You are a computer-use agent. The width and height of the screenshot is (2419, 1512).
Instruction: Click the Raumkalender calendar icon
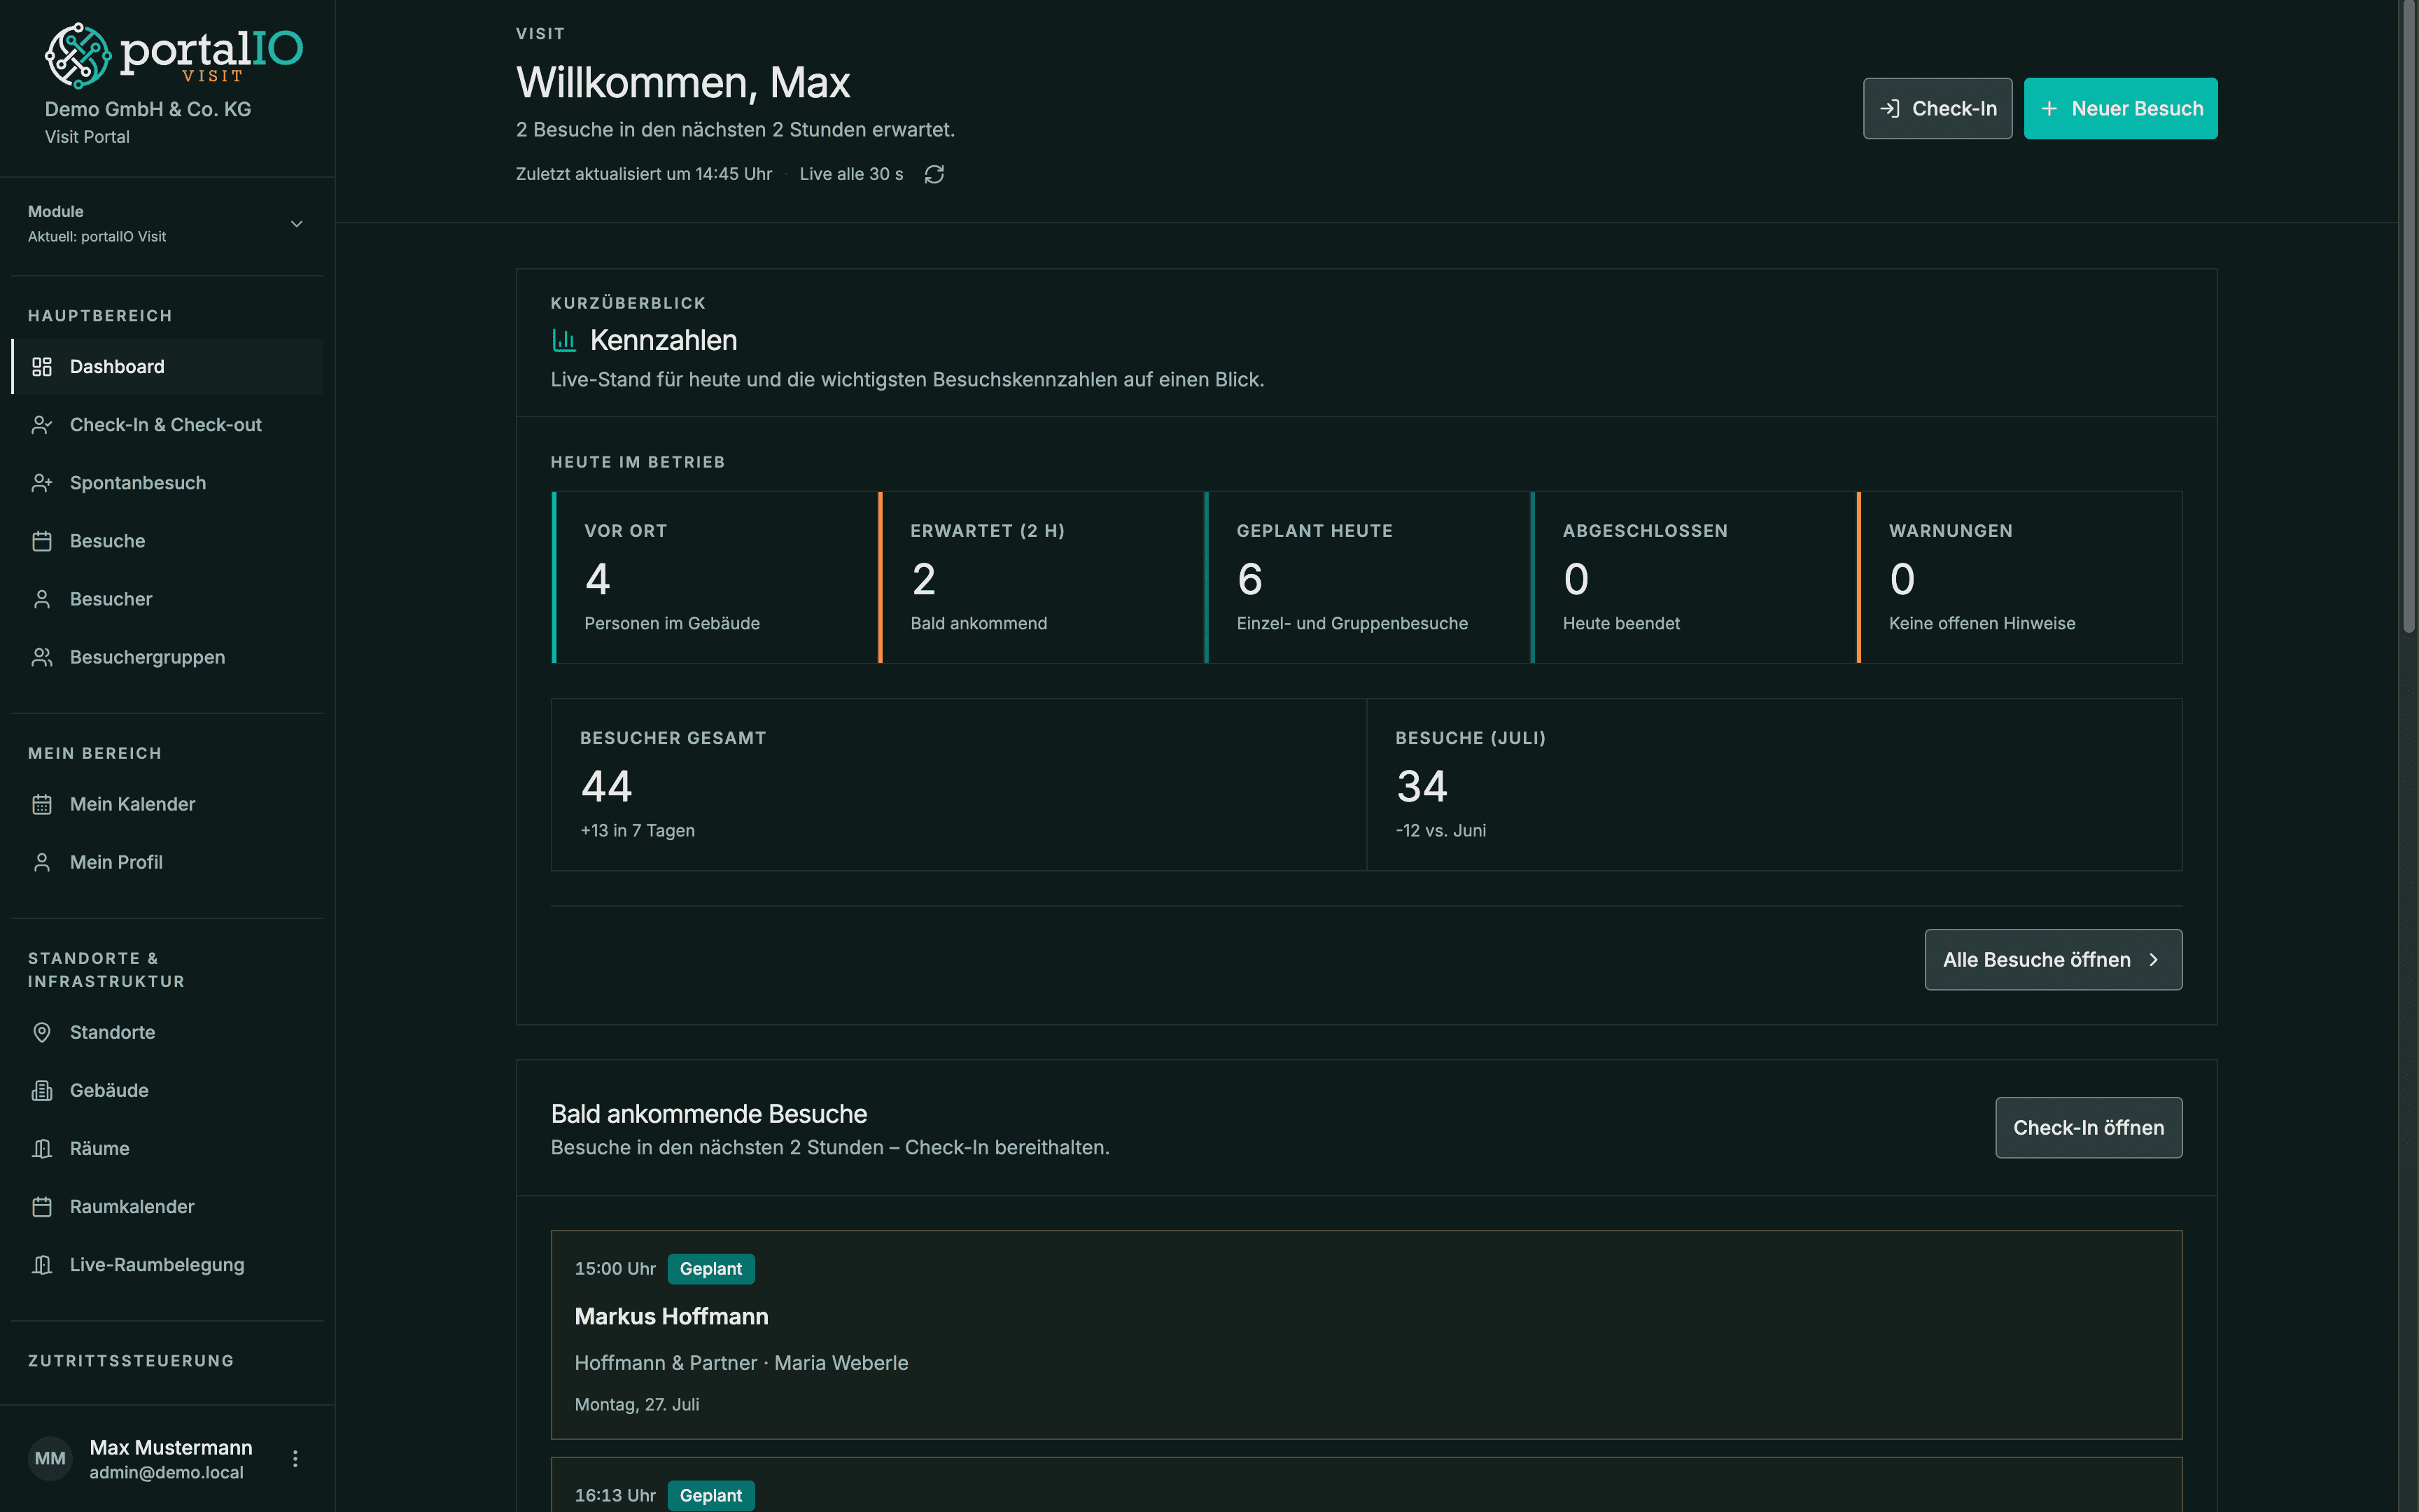tap(42, 1206)
